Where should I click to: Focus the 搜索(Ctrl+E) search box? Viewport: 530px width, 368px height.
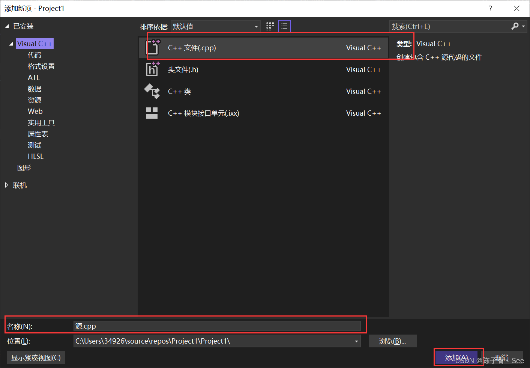pyautogui.click(x=450, y=26)
